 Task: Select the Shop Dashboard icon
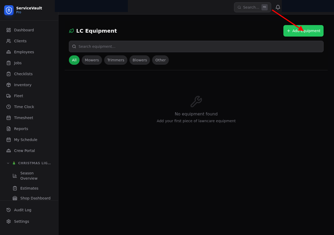(15, 198)
